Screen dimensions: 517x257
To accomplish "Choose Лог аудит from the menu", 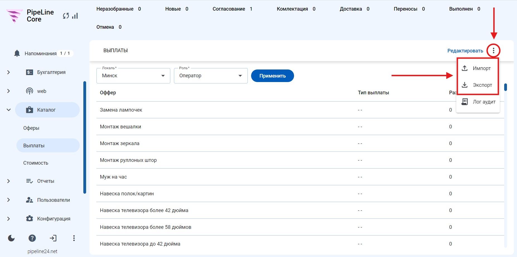I will pos(478,102).
